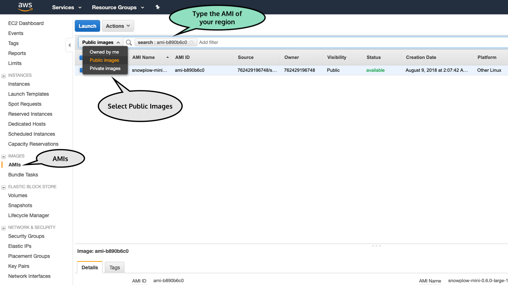Viewport: 508px width, 285px height.
Task: Click the Launch button
Action: [x=87, y=26]
